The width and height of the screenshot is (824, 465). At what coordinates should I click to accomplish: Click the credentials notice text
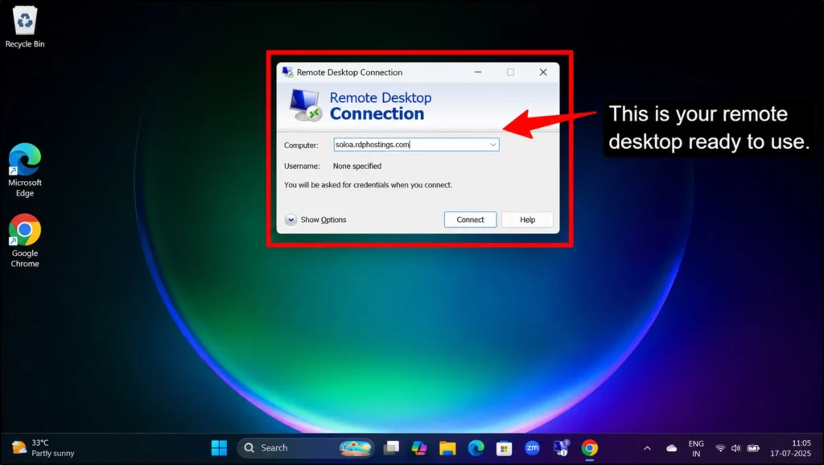368,185
